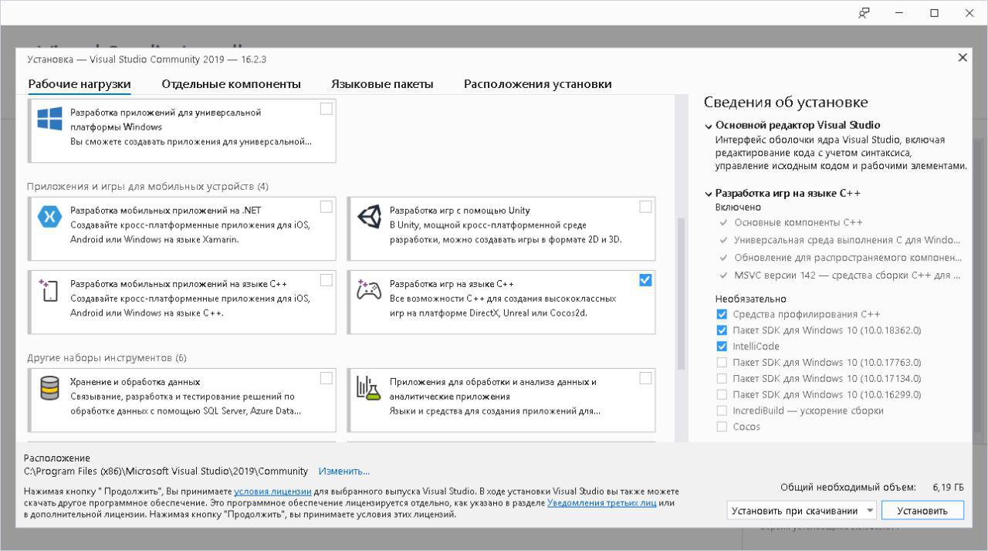Check the C++ mobile development workload
Image resolution: width=988 pixels, height=551 pixels.
(x=327, y=280)
